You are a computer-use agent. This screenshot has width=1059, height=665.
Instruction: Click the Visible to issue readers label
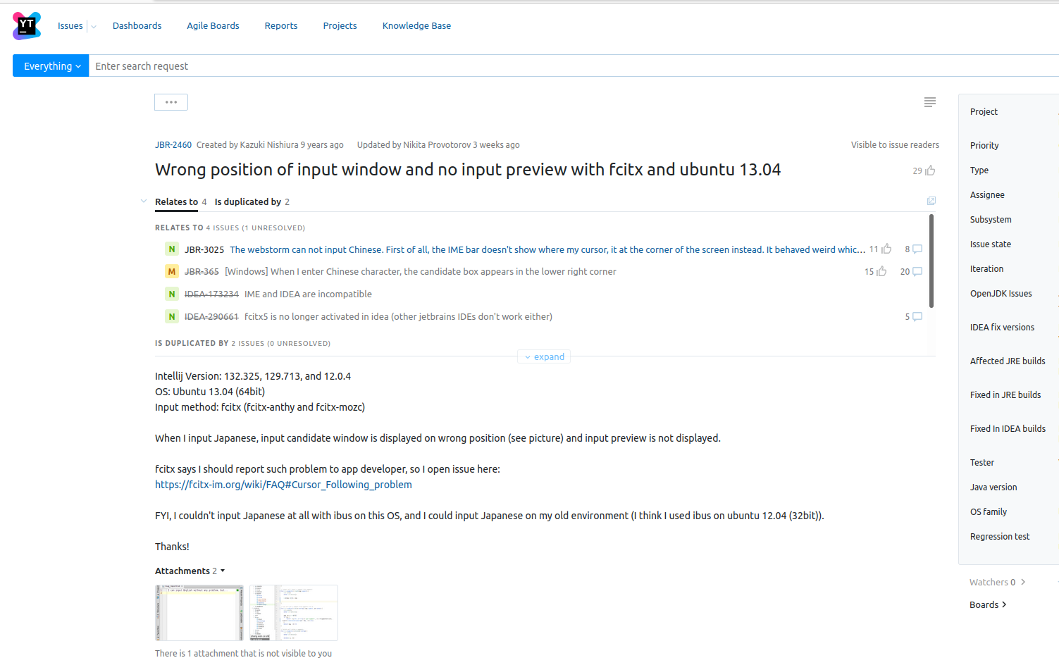(x=895, y=144)
